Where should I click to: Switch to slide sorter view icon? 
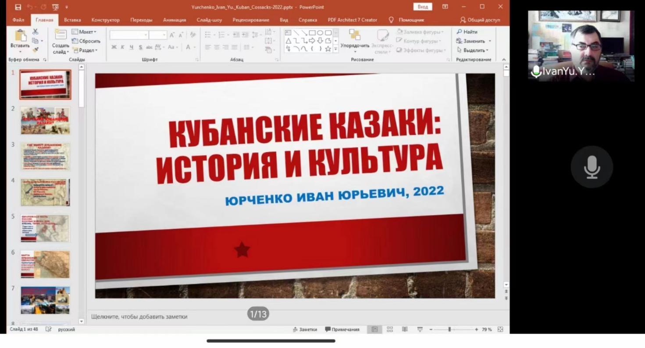pos(390,330)
